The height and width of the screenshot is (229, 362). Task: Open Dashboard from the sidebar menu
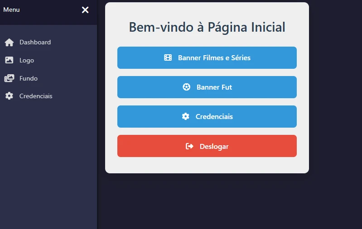[35, 43]
